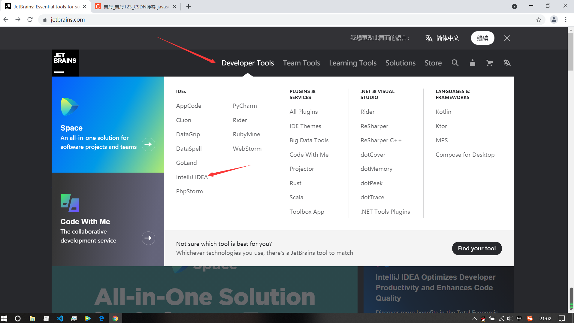Open PyCharm link
This screenshot has height=323, width=574.
(x=245, y=106)
